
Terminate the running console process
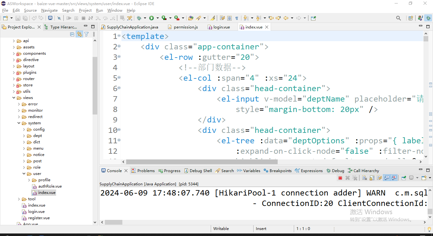tap(340, 178)
